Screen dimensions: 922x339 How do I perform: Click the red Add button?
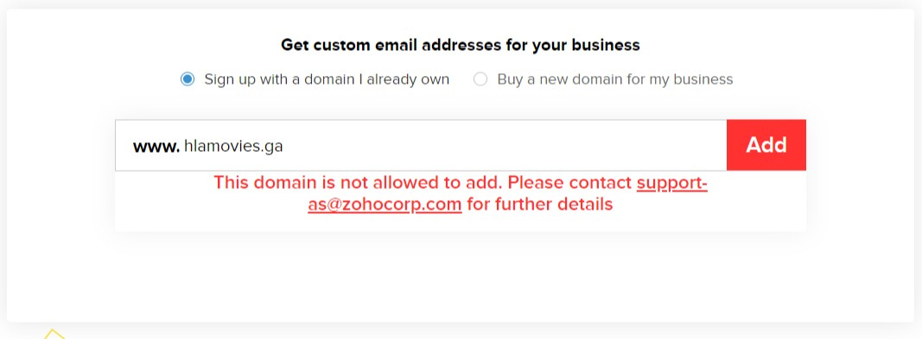[766, 145]
